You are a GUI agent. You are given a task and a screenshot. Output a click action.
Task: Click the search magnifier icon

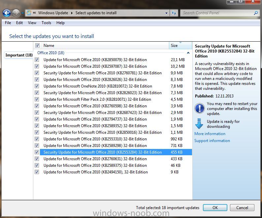(256, 13)
